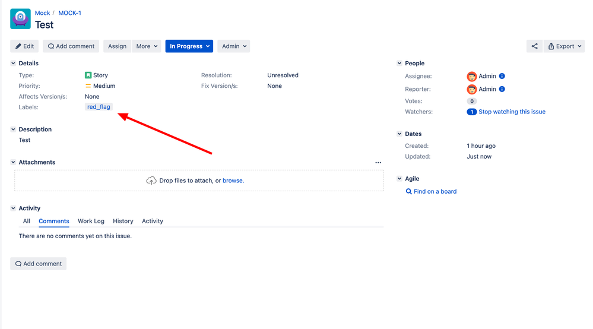The height and width of the screenshot is (329, 593).
Task: Collapse the Attachments section
Action: tap(13, 162)
